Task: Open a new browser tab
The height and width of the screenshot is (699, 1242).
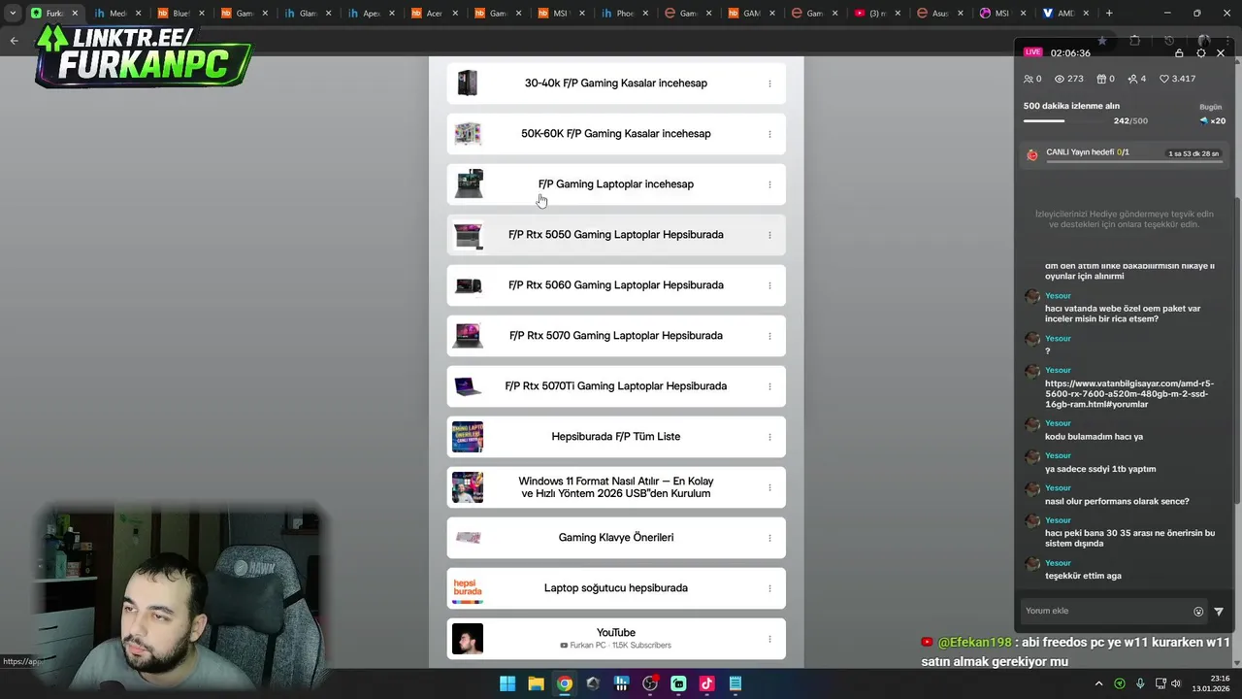Action: tap(1109, 14)
